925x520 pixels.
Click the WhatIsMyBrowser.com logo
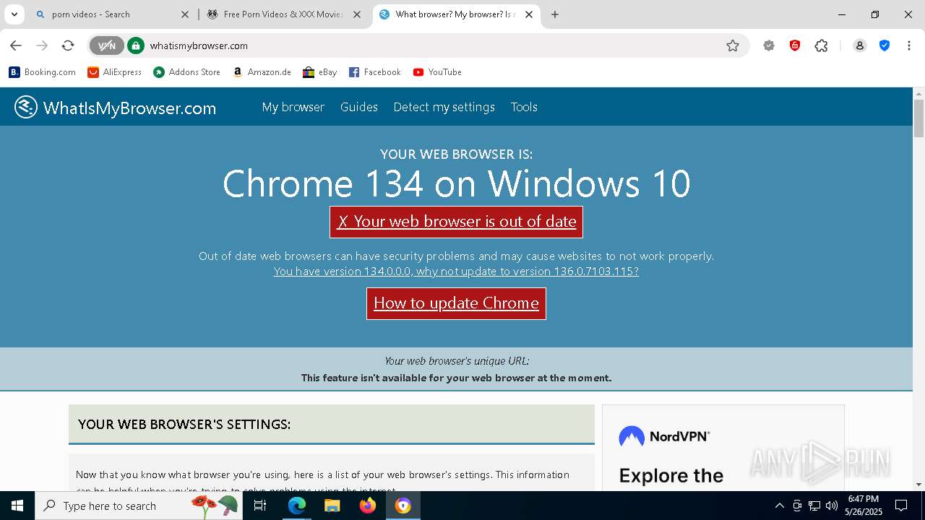[x=115, y=108]
